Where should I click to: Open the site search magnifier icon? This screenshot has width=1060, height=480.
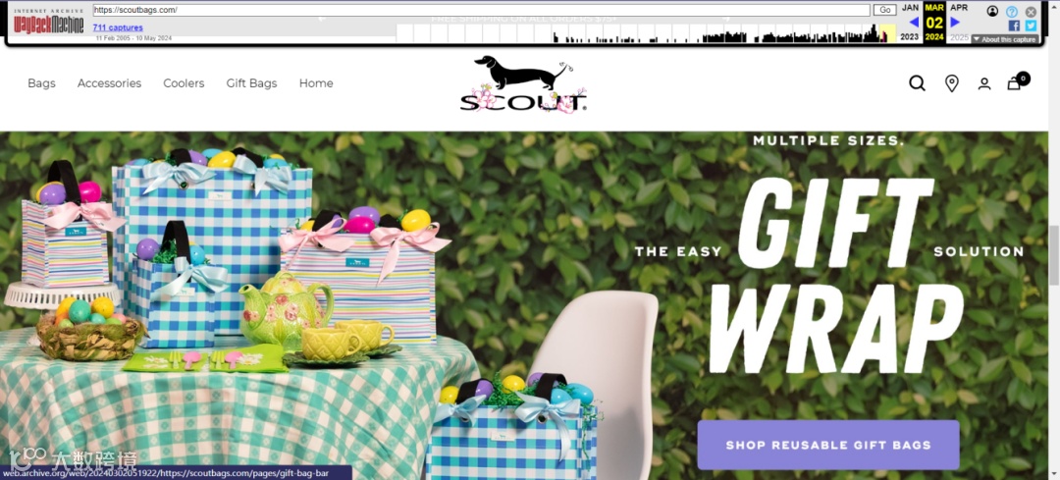[x=917, y=83]
